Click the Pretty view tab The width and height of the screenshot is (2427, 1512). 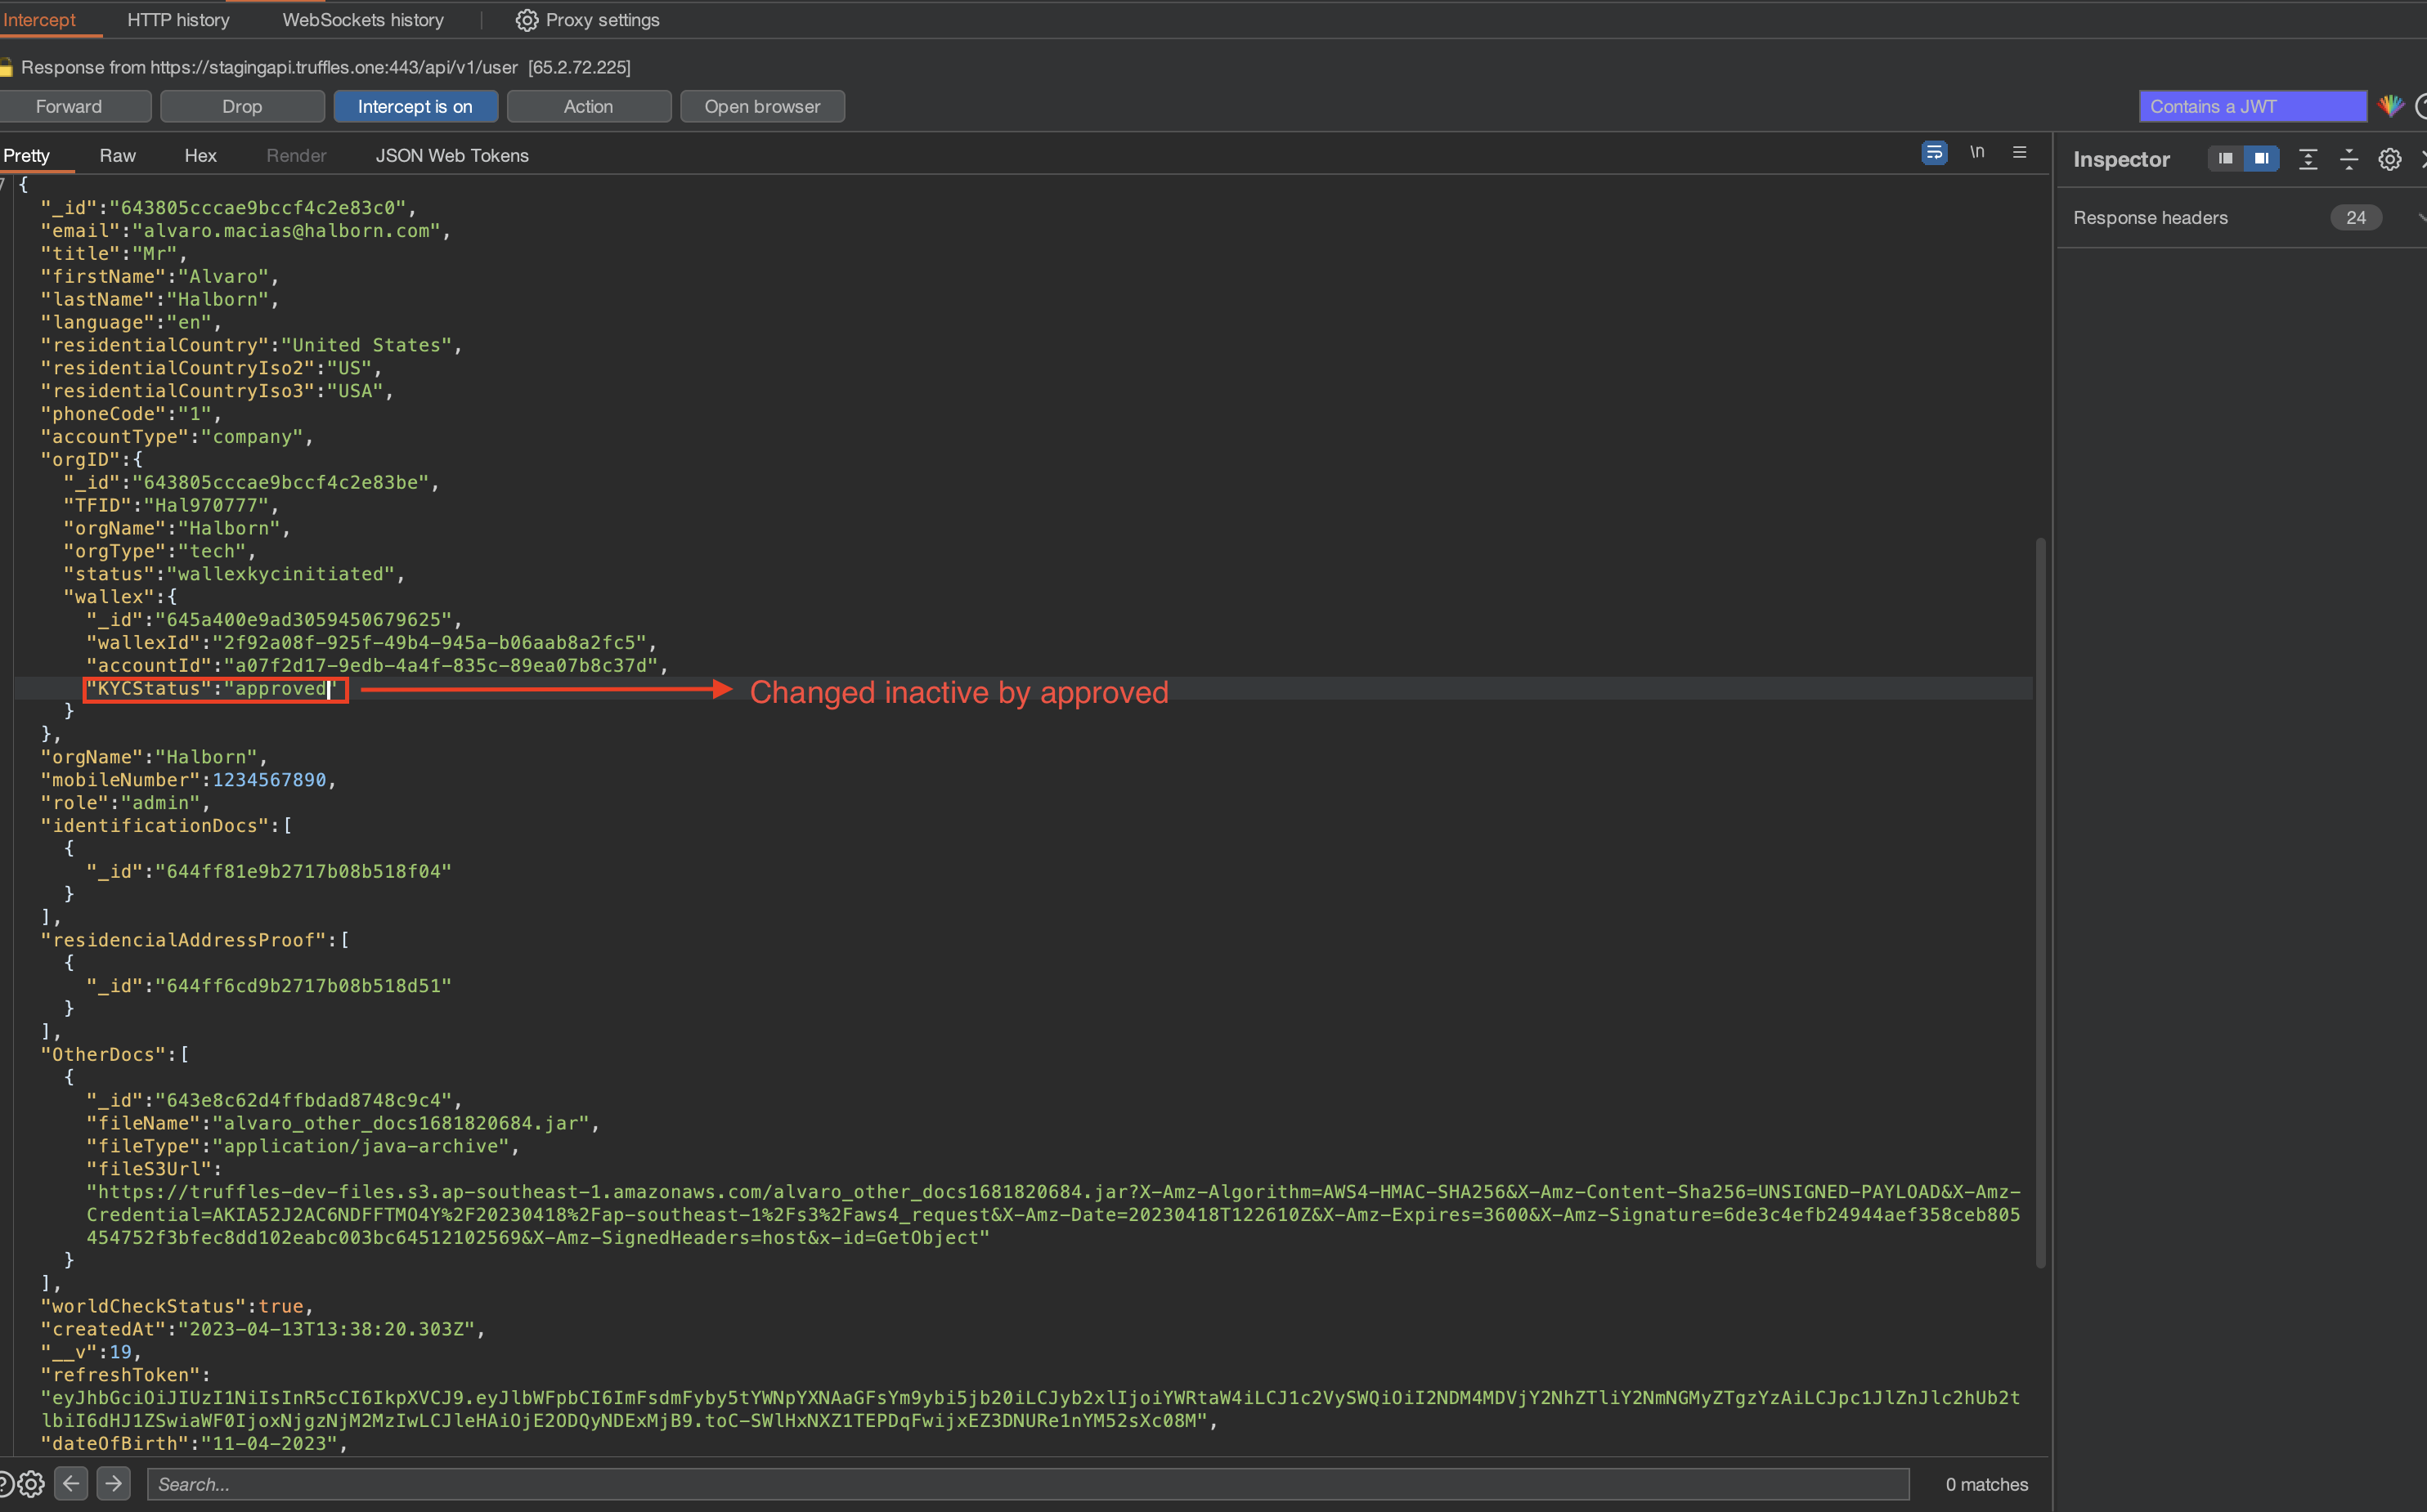26,155
